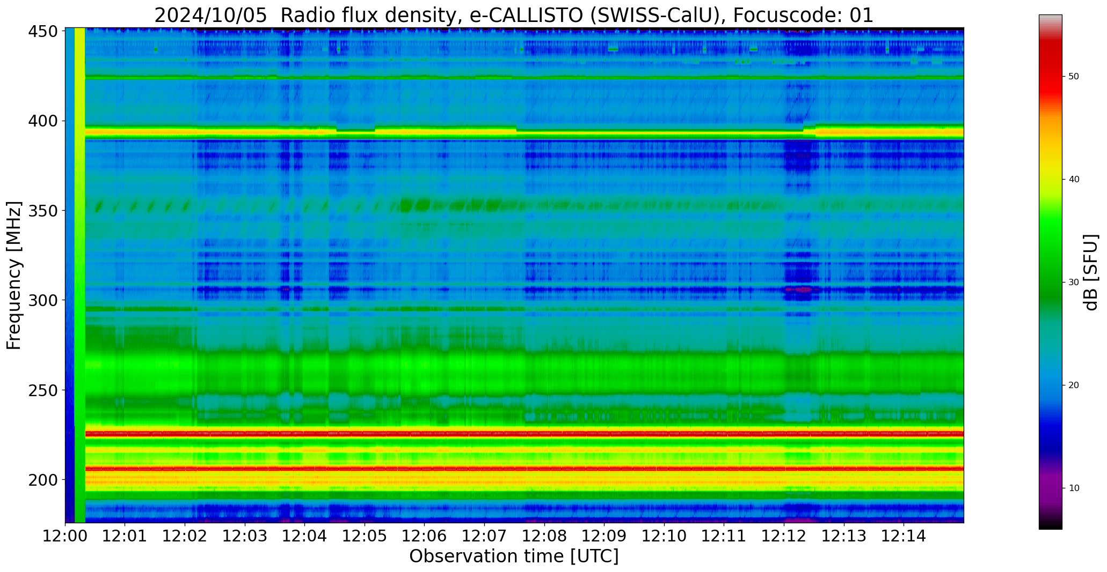Click the 'Frequency [MHz]' axis label
1107x572 pixels.
[x=14, y=276]
